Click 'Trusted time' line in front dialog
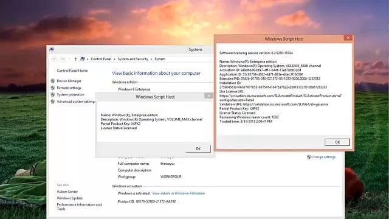Viewport: 389px width, 219px height. tap(246, 122)
